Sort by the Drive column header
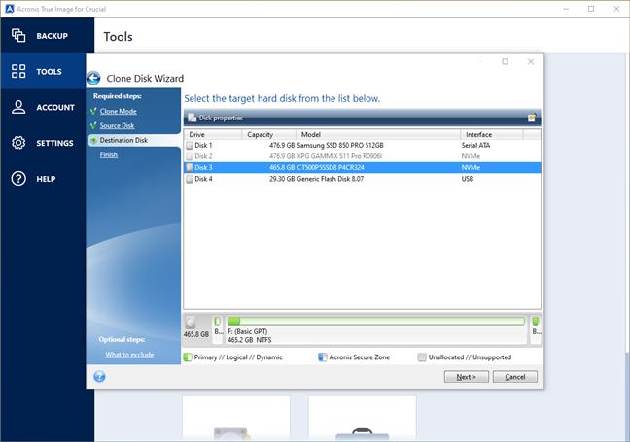 pyautogui.click(x=213, y=134)
